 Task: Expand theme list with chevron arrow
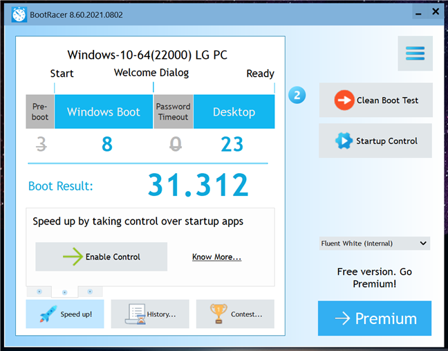[x=423, y=244]
